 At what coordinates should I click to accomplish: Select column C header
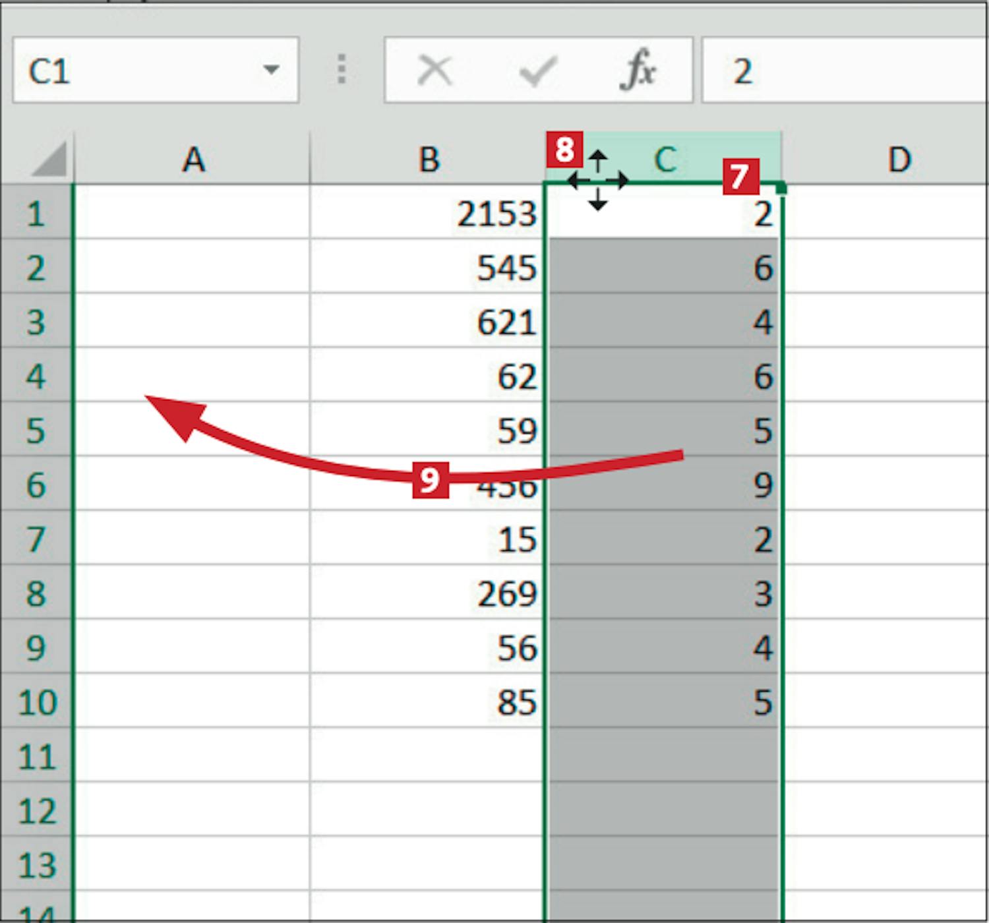pyautogui.click(x=665, y=159)
